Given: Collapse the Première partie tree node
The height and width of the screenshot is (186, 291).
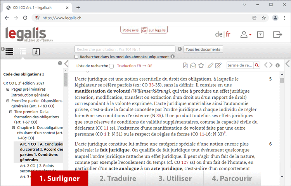Looking at the screenshot, I should click(x=8, y=100).
